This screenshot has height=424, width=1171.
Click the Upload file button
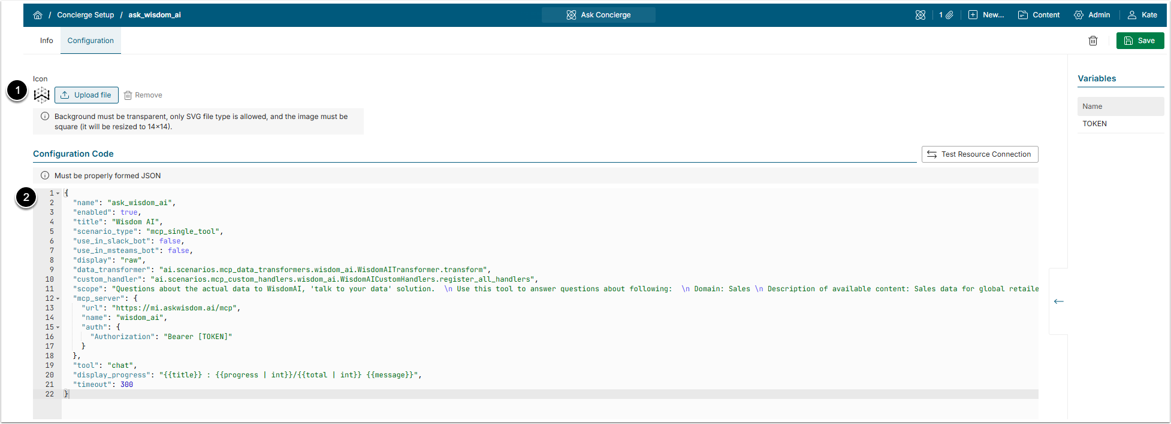pos(86,95)
